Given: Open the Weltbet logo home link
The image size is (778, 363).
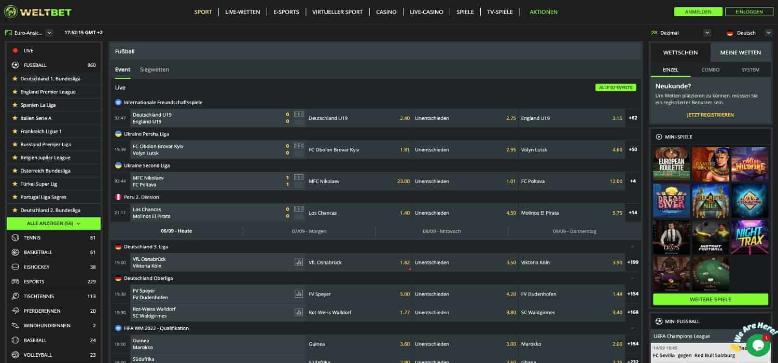Looking at the screenshot, I should pos(38,12).
